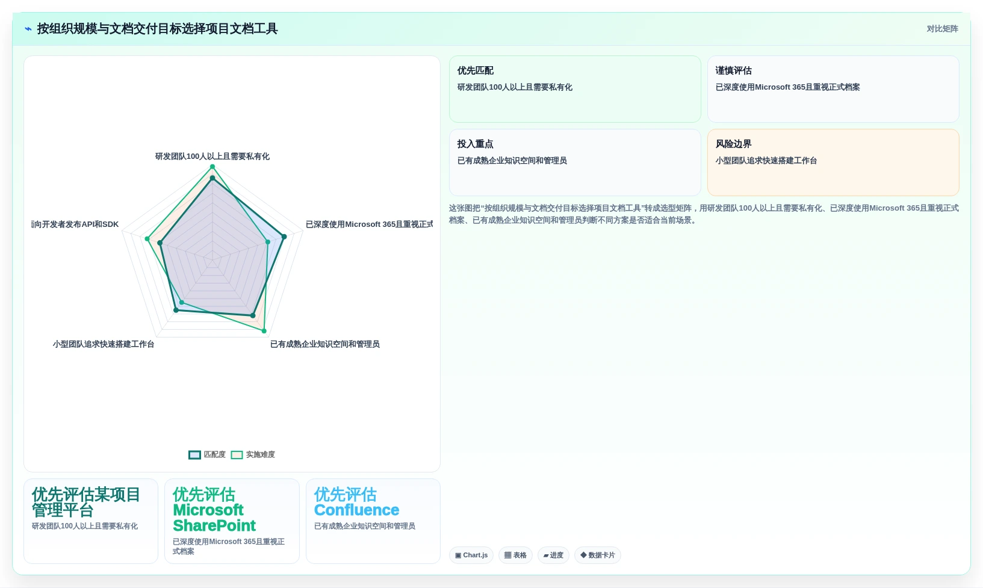The height and width of the screenshot is (588, 983).
Task: Open the 风险边界 card
Action: [833, 162]
